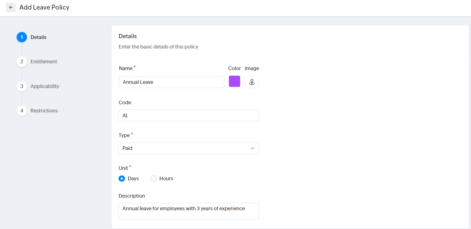The image size is (471, 229).
Task: Click the step 4 number circle
Action: coord(22,111)
